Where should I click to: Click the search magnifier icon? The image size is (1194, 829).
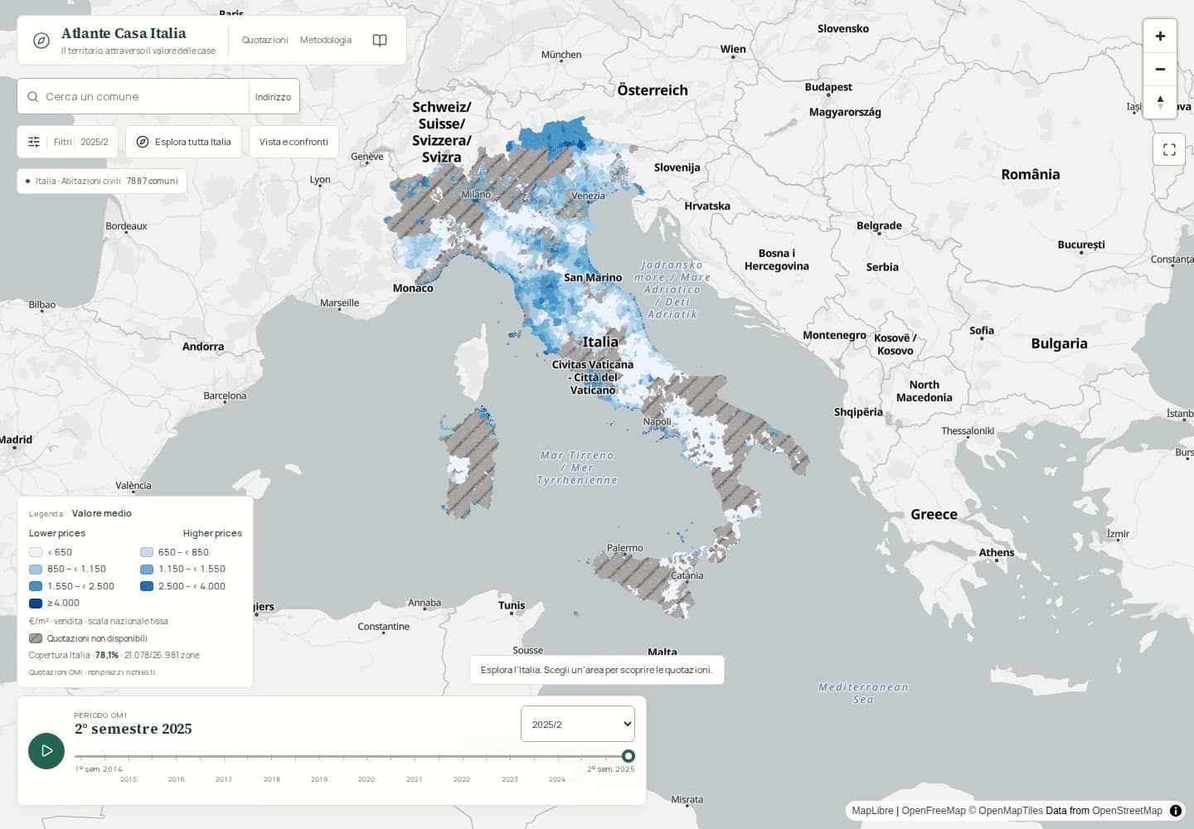[x=33, y=97]
